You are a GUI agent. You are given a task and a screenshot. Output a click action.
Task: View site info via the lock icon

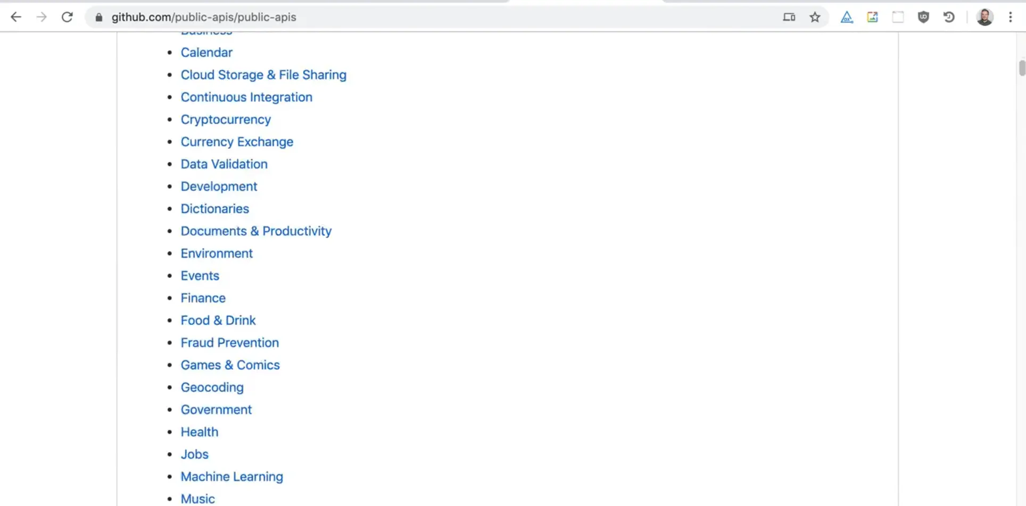tap(98, 17)
